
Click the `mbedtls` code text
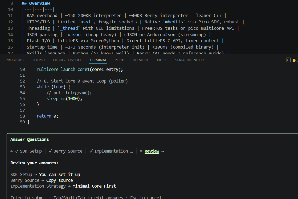click(174, 22)
